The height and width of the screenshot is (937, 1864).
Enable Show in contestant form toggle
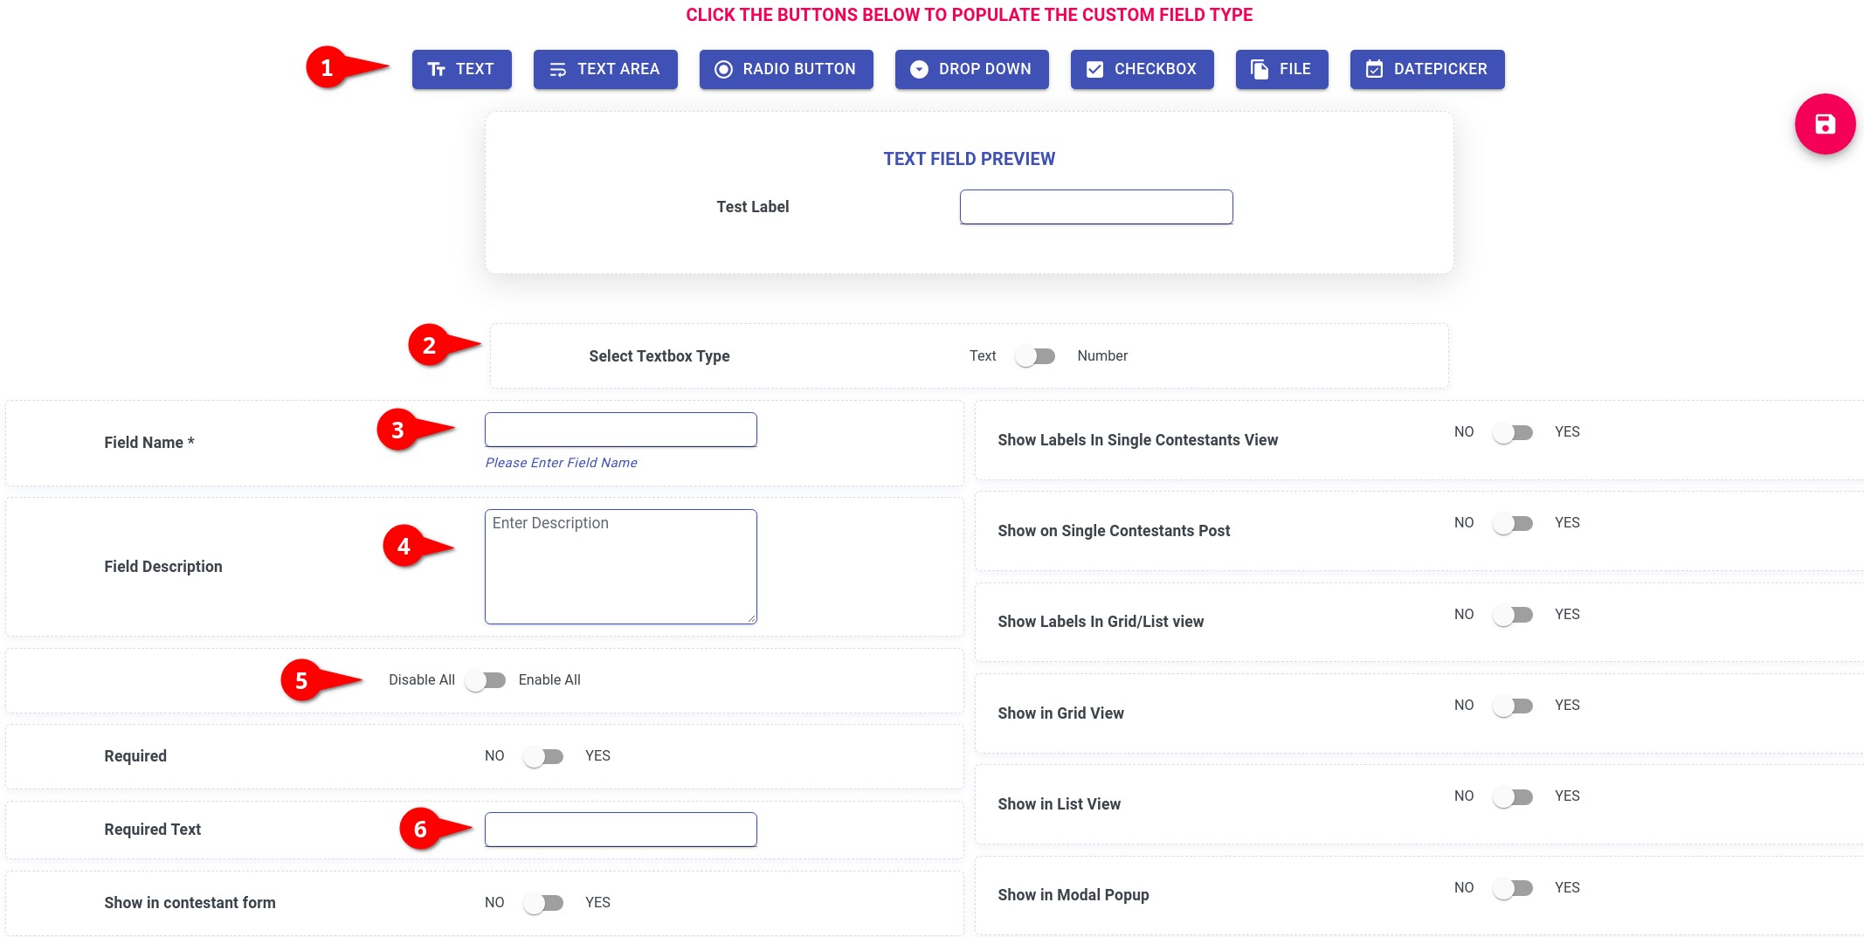coord(543,903)
